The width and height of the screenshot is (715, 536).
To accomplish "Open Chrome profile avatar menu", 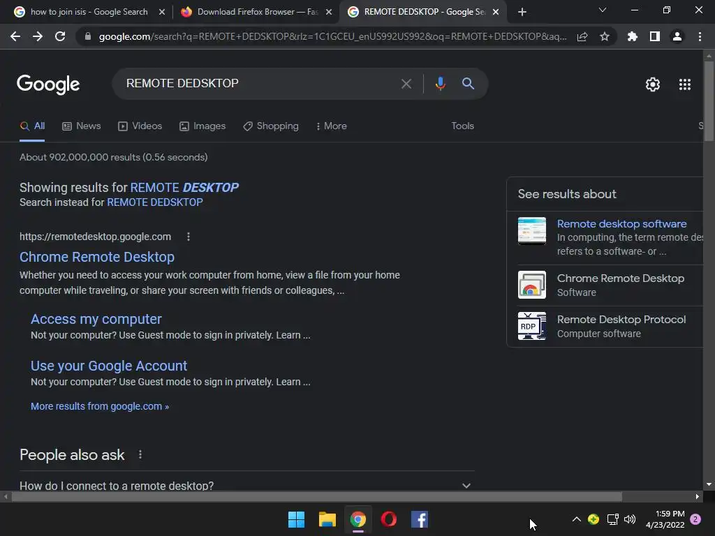I will [677, 36].
